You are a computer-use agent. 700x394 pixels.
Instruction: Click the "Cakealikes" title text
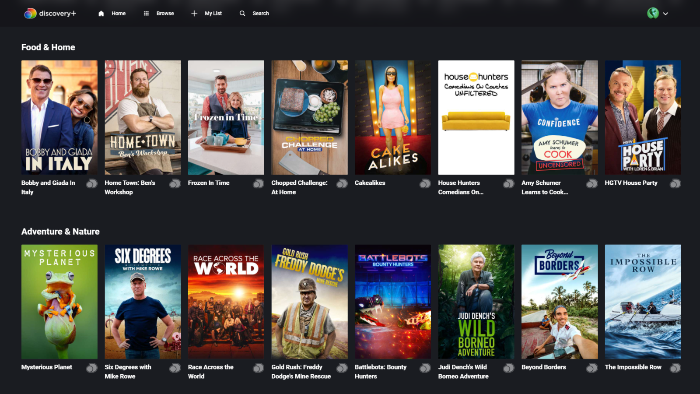pyautogui.click(x=370, y=183)
